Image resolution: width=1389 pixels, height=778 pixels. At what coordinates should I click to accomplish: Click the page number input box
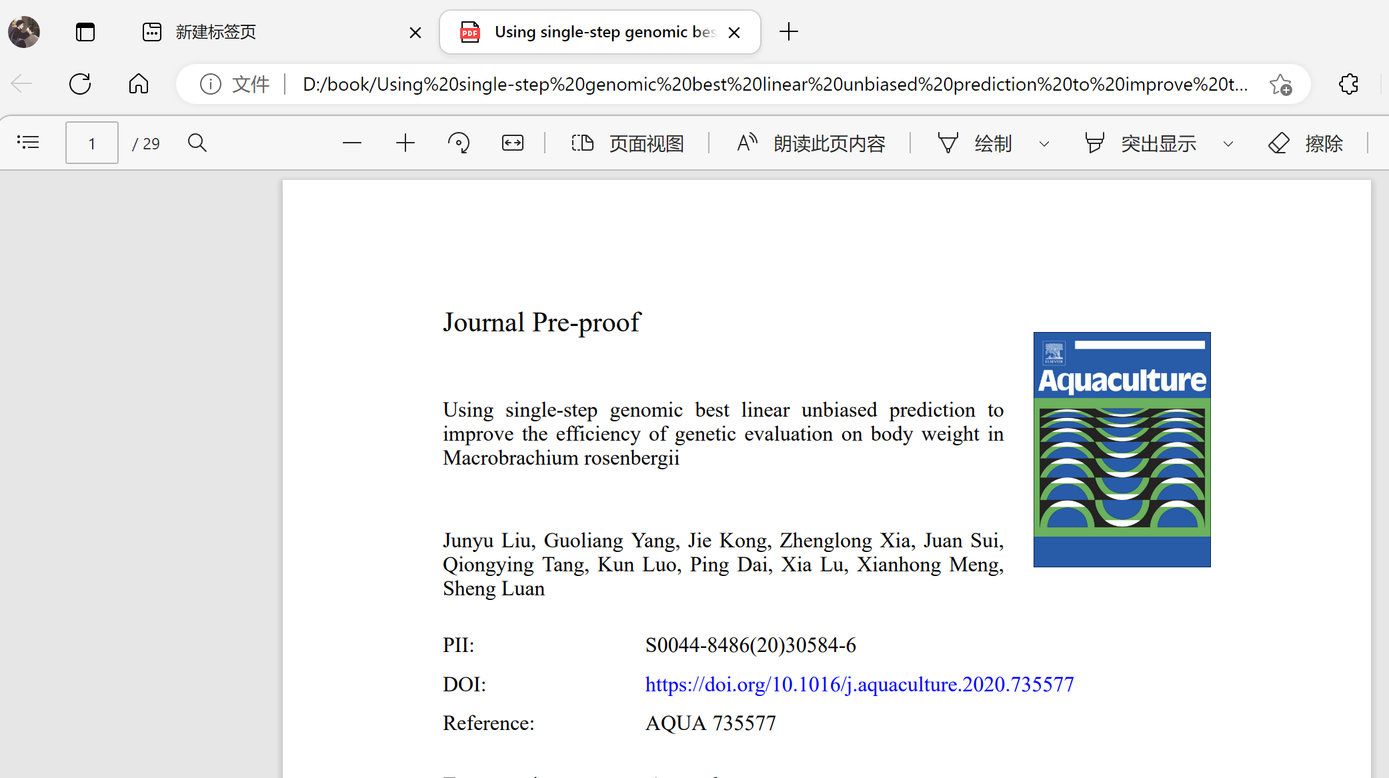click(92, 143)
